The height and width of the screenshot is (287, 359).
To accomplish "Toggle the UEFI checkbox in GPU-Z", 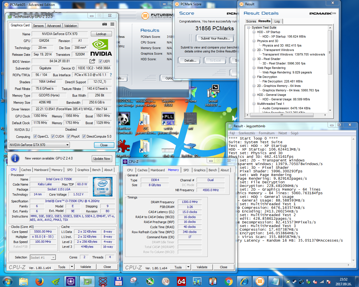I will click(x=100, y=61).
